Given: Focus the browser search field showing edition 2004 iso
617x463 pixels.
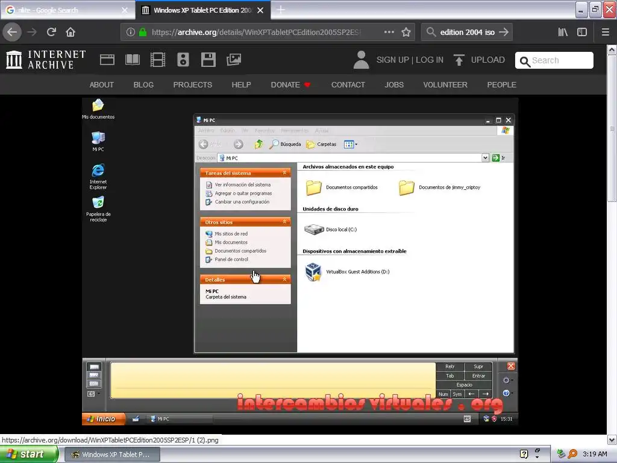Looking at the screenshot, I should (x=467, y=33).
